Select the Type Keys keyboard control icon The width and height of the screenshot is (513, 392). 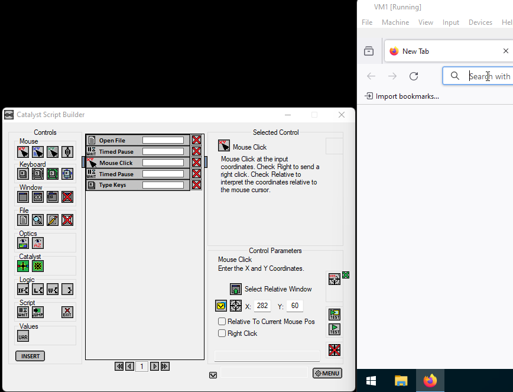coord(22,174)
